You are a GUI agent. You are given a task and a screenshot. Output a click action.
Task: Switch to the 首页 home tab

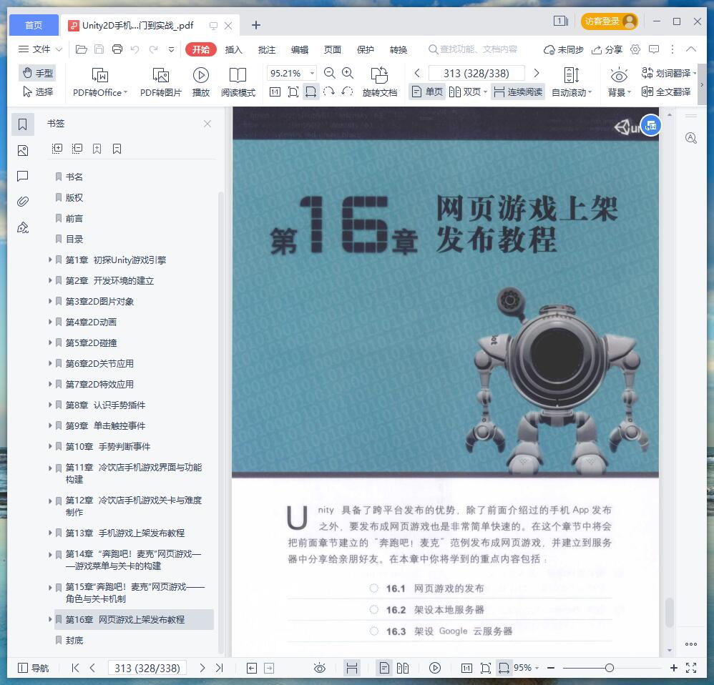tap(34, 25)
